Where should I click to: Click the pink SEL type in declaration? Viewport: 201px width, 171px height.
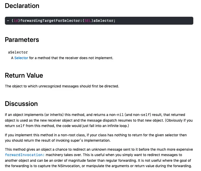click(x=88, y=21)
